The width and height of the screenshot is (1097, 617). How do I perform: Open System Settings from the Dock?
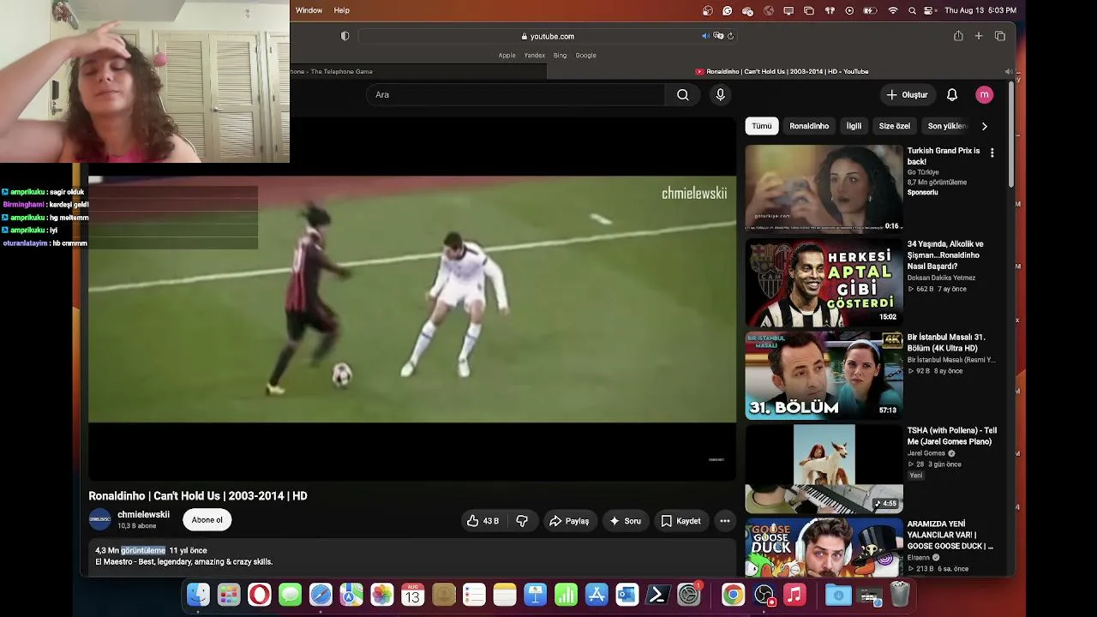click(689, 594)
